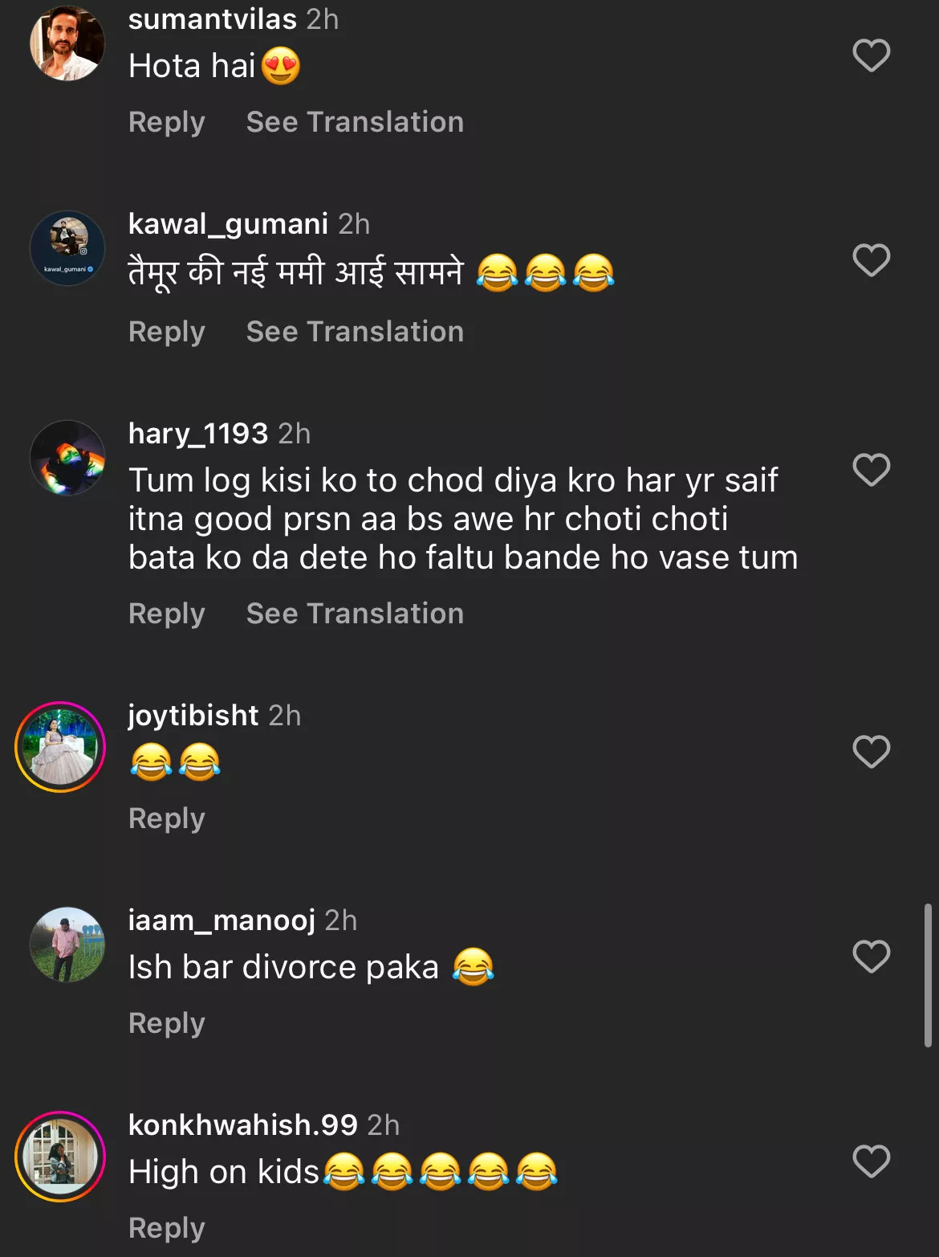Open joytibisht's story ring avatar
This screenshot has height=1257, width=939.
(60, 747)
